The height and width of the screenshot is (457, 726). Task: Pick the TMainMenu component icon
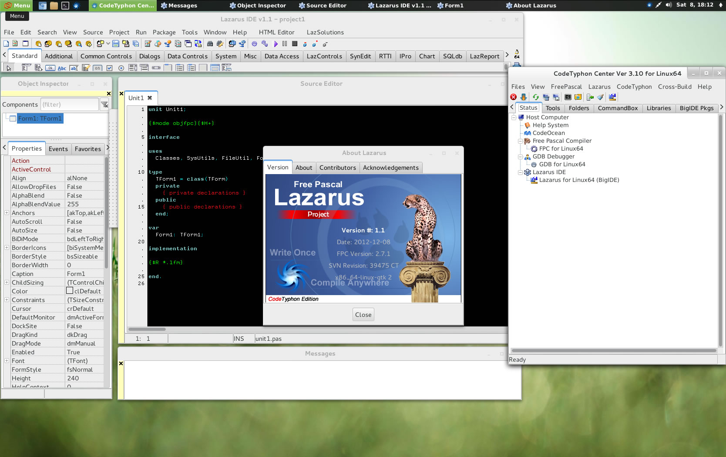click(x=27, y=67)
